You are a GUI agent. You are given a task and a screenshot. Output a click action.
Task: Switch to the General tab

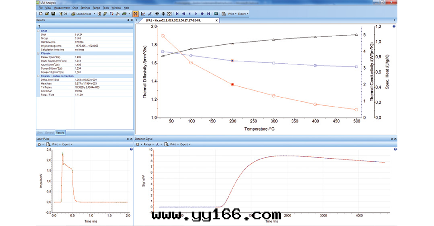[x=50, y=132]
